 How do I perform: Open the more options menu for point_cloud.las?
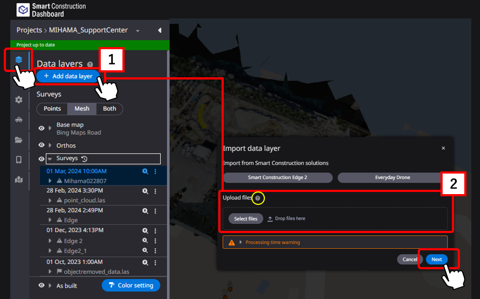coord(155,191)
